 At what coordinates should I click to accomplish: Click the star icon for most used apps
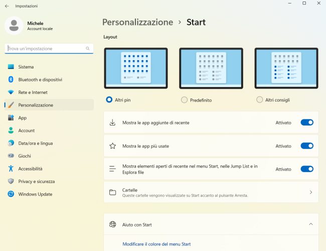click(x=112, y=146)
